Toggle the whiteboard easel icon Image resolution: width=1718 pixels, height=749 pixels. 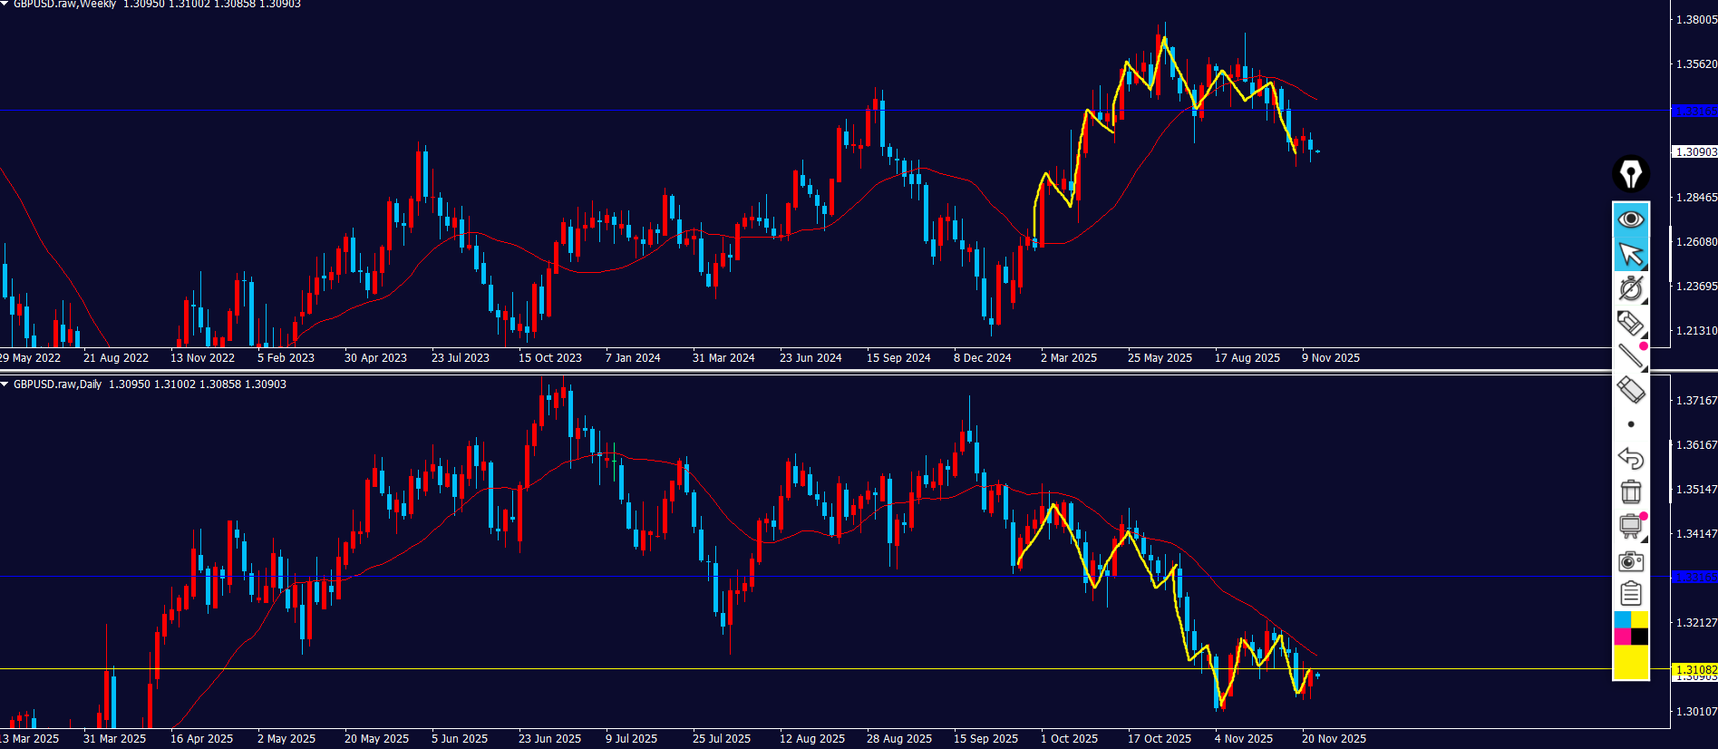tap(1630, 526)
